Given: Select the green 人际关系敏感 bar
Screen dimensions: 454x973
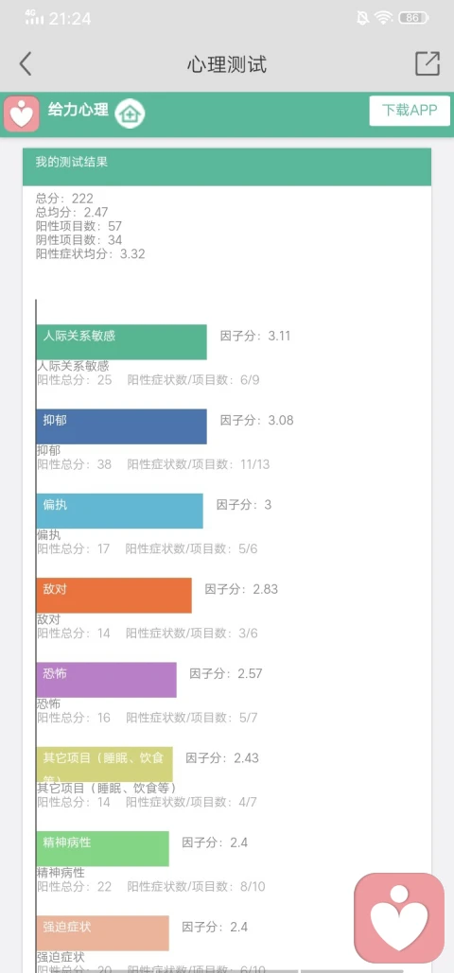Looking at the screenshot, I should pos(121,342).
